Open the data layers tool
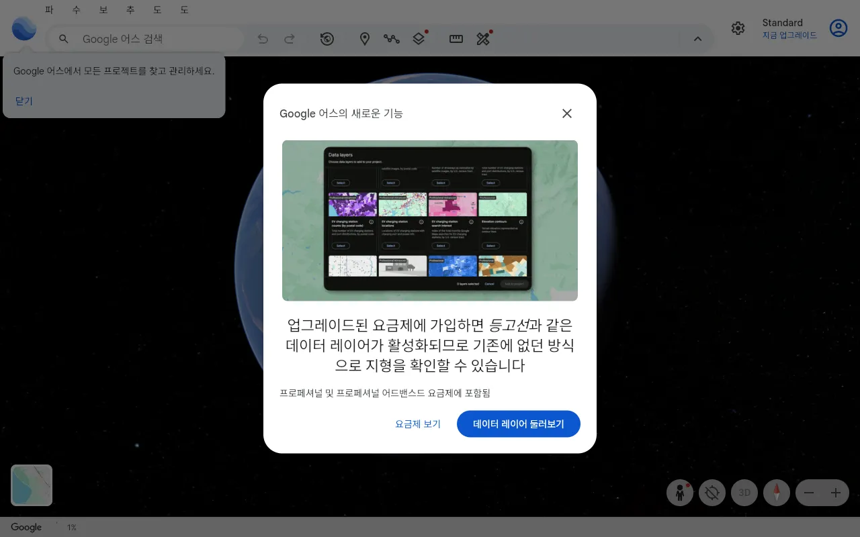 419,38
